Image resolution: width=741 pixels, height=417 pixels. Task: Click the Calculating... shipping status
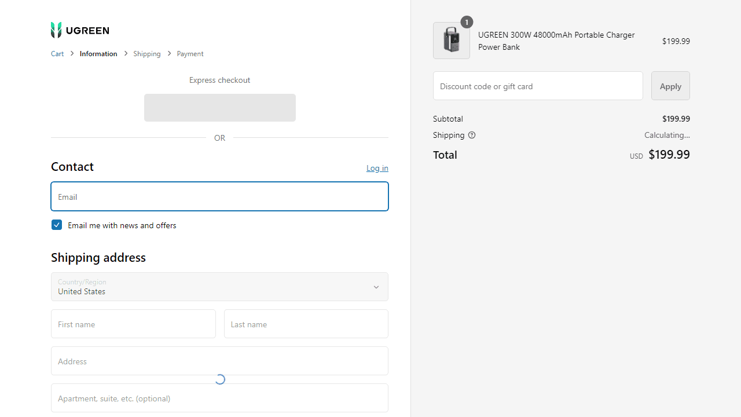(x=667, y=135)
